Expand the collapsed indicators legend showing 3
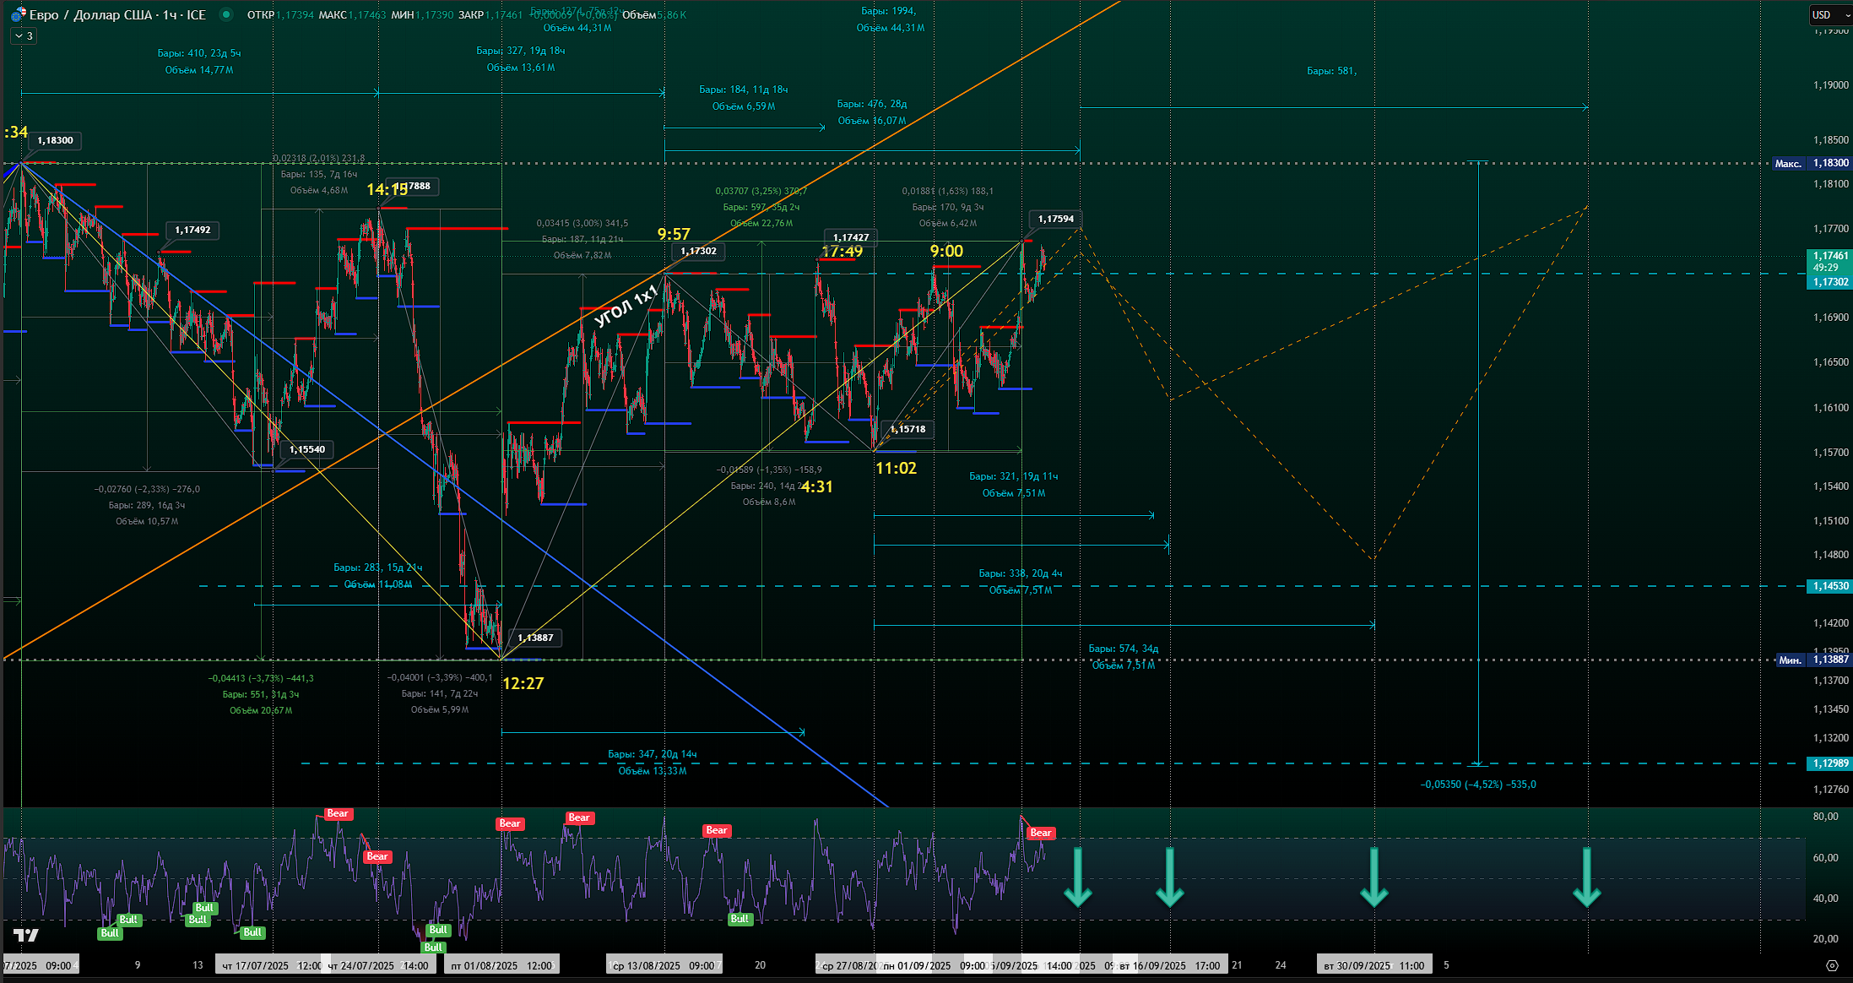Viewport: 1853px width, 983px height. tap(23, 36)
